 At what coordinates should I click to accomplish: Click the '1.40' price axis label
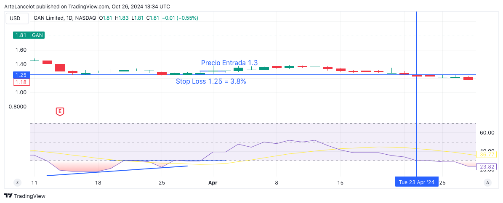[21, 64]
